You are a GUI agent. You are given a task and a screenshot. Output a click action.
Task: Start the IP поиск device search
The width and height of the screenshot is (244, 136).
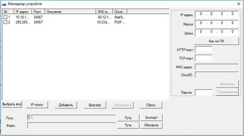[37, 105]
